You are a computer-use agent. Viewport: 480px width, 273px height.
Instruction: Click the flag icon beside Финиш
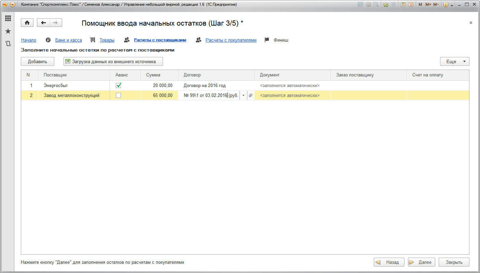click(x=267, y=40)
